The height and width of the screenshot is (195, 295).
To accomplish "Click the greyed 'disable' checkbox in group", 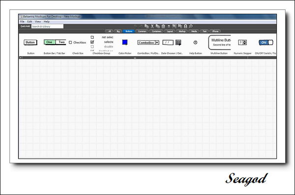I will coord(92,47).
